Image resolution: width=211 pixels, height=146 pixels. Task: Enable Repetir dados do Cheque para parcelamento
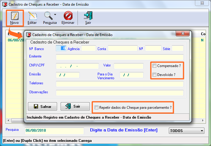[x=96, y=108]
